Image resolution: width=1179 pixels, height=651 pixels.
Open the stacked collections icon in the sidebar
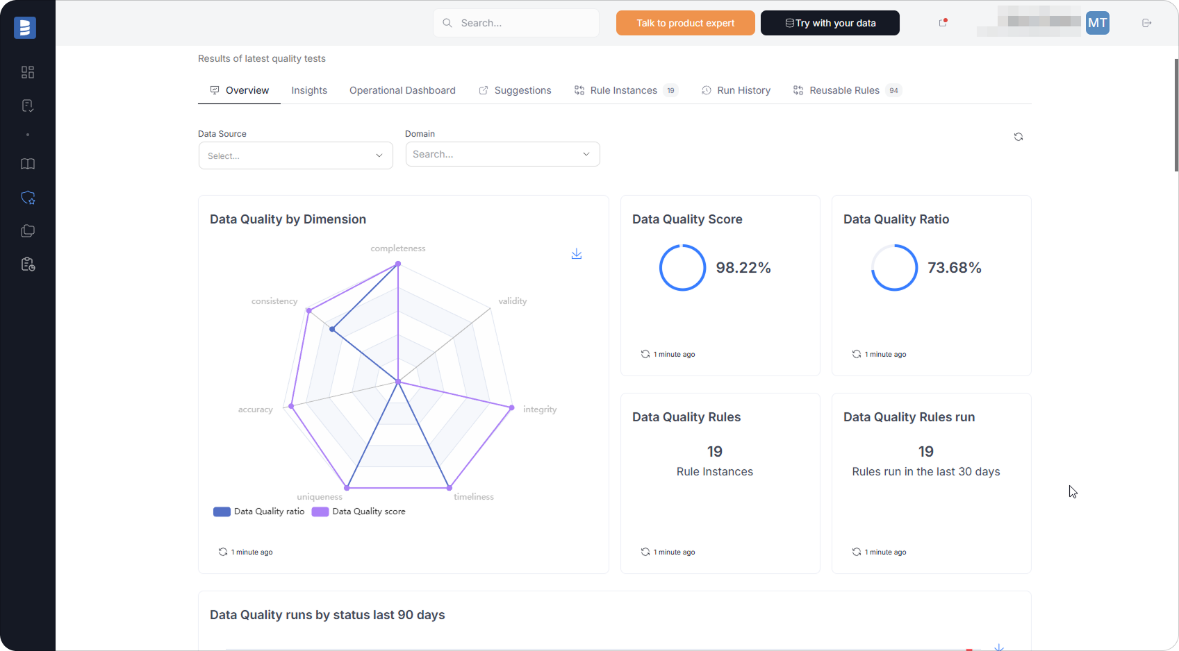pos(28,230)
